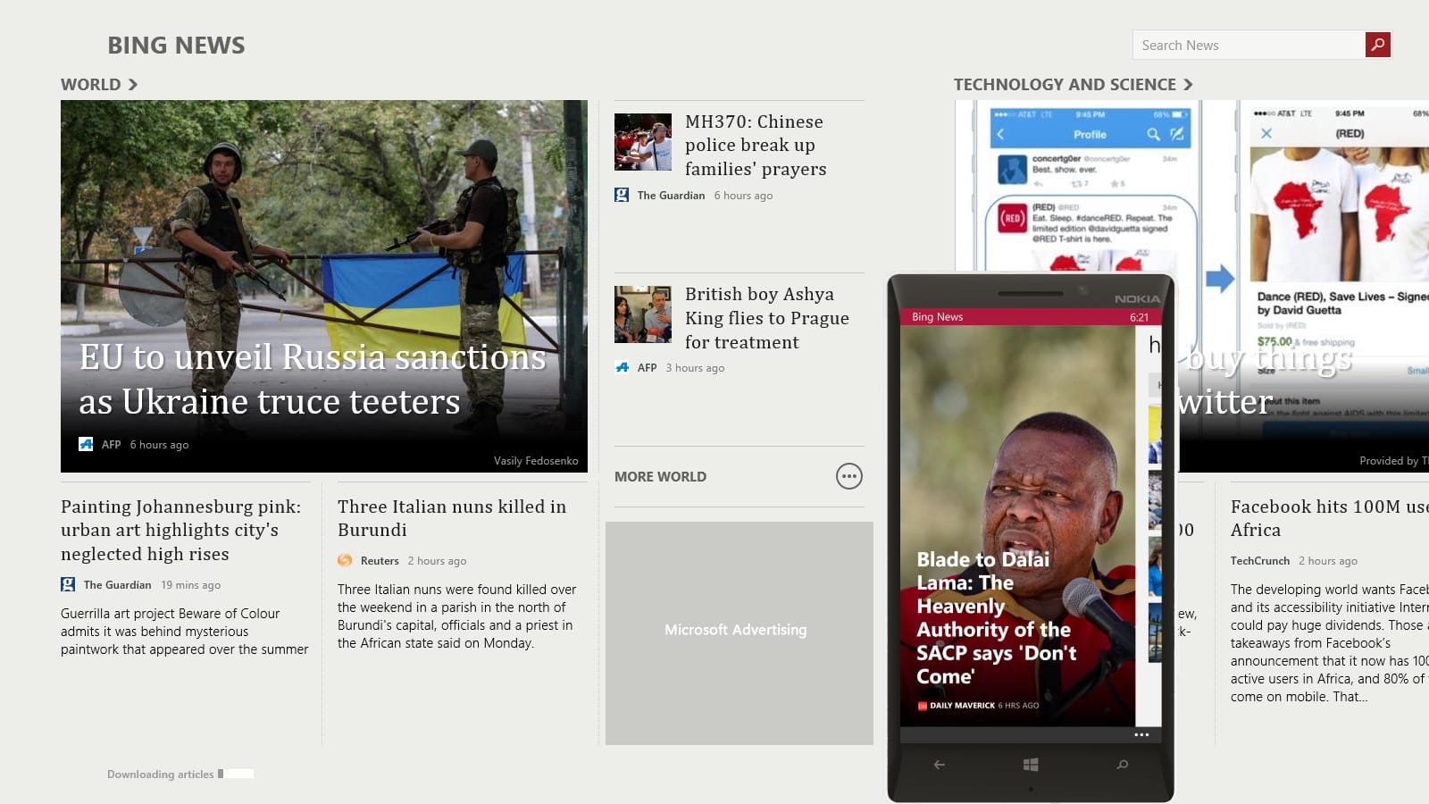
Task: Click the Microsoft Advertising banner
Action: [x=740, y=632]
